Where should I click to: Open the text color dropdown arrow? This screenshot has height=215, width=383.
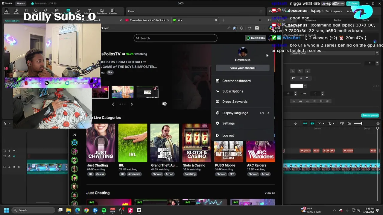point(305,86)
